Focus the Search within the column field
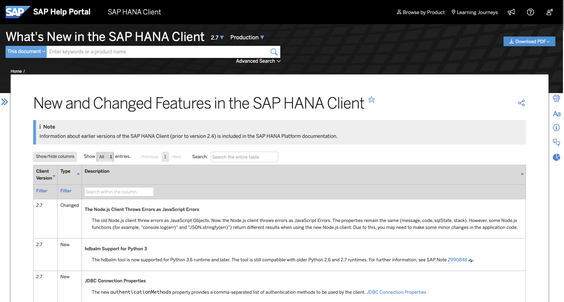This screenshot has height=302, width=564. (x=119, y=192)
